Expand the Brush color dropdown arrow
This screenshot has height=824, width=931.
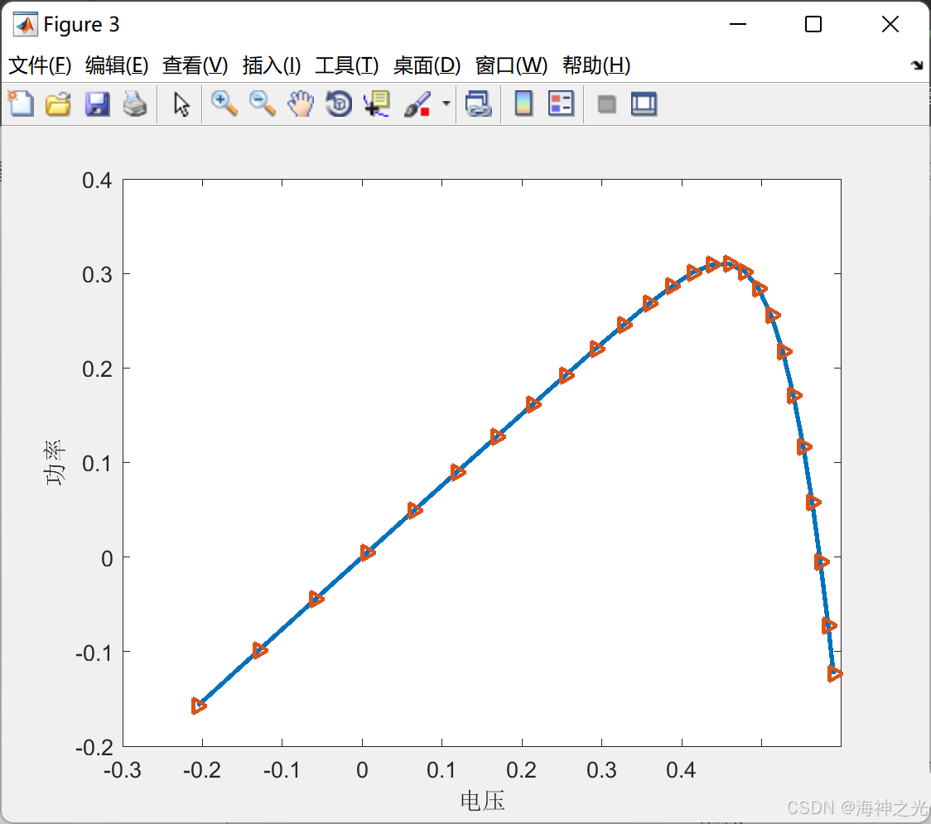[x=446, y=104]
